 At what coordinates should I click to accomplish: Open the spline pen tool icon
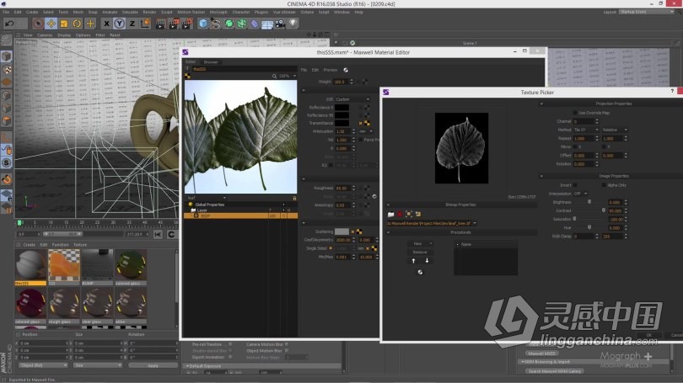tap(216, 24)
